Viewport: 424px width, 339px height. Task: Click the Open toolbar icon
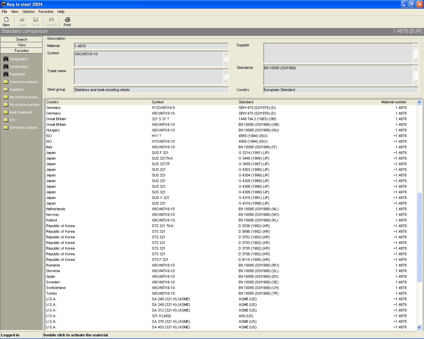(x=22, y=22)
